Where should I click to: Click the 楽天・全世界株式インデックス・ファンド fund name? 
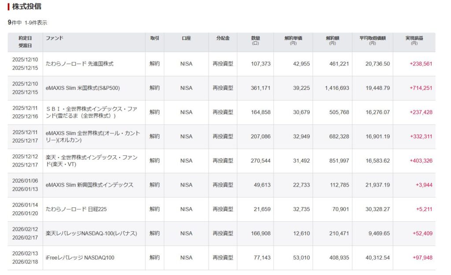pyautogui.click(x=92, y=161)
